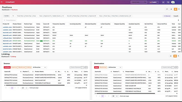Image resolution: width=182 pixels, height=102 pixels.
Task: Open All Branches dropdown in Source panel
Action: [x=39, y=67]
